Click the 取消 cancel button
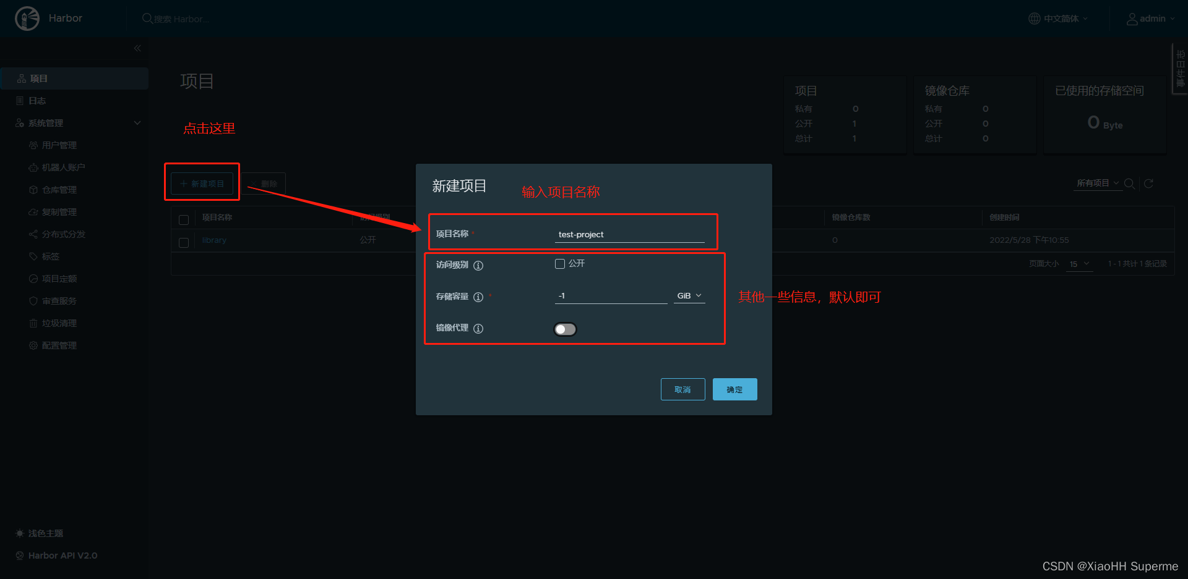Viewport: 1188px width, 579px height. (x=682, y=389)
